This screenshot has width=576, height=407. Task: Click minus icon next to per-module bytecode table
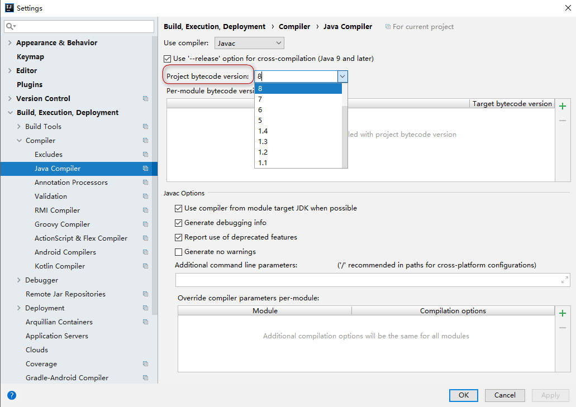563,120
